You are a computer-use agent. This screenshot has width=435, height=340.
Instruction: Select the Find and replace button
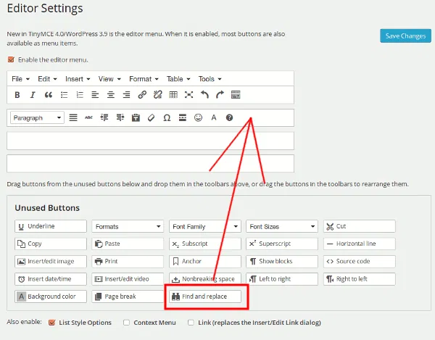pos(206,296)
